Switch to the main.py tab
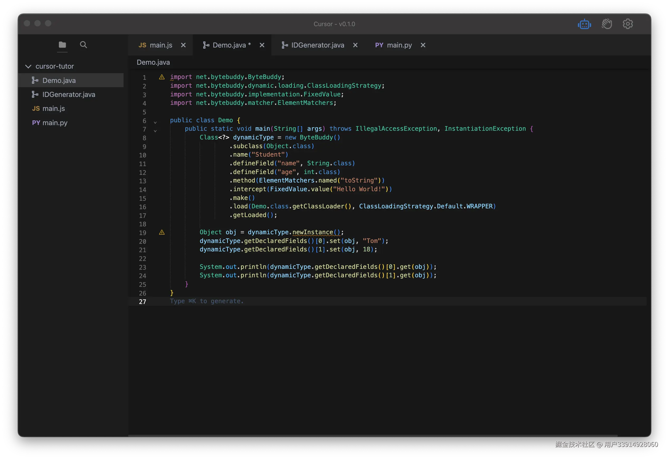The height and width of the screenshot is (459, 669). [399, 45]
